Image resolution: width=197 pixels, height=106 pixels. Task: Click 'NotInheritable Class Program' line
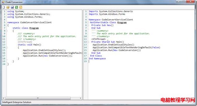[x=108, y=22]
